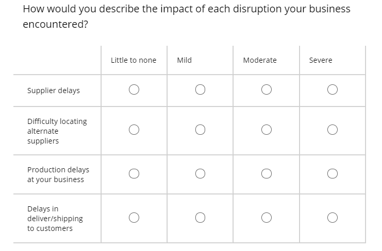Choose Little to none for alternate suppliers difficulty

(134, 130)
